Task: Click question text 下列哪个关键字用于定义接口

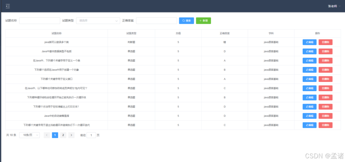Action: tap(56, 79)
